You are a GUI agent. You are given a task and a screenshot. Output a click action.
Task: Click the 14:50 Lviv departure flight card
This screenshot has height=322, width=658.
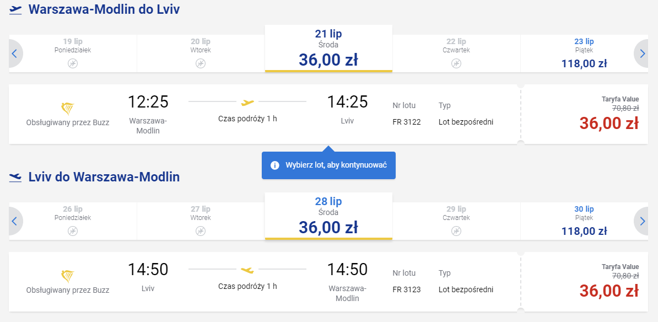coord(265,282)
